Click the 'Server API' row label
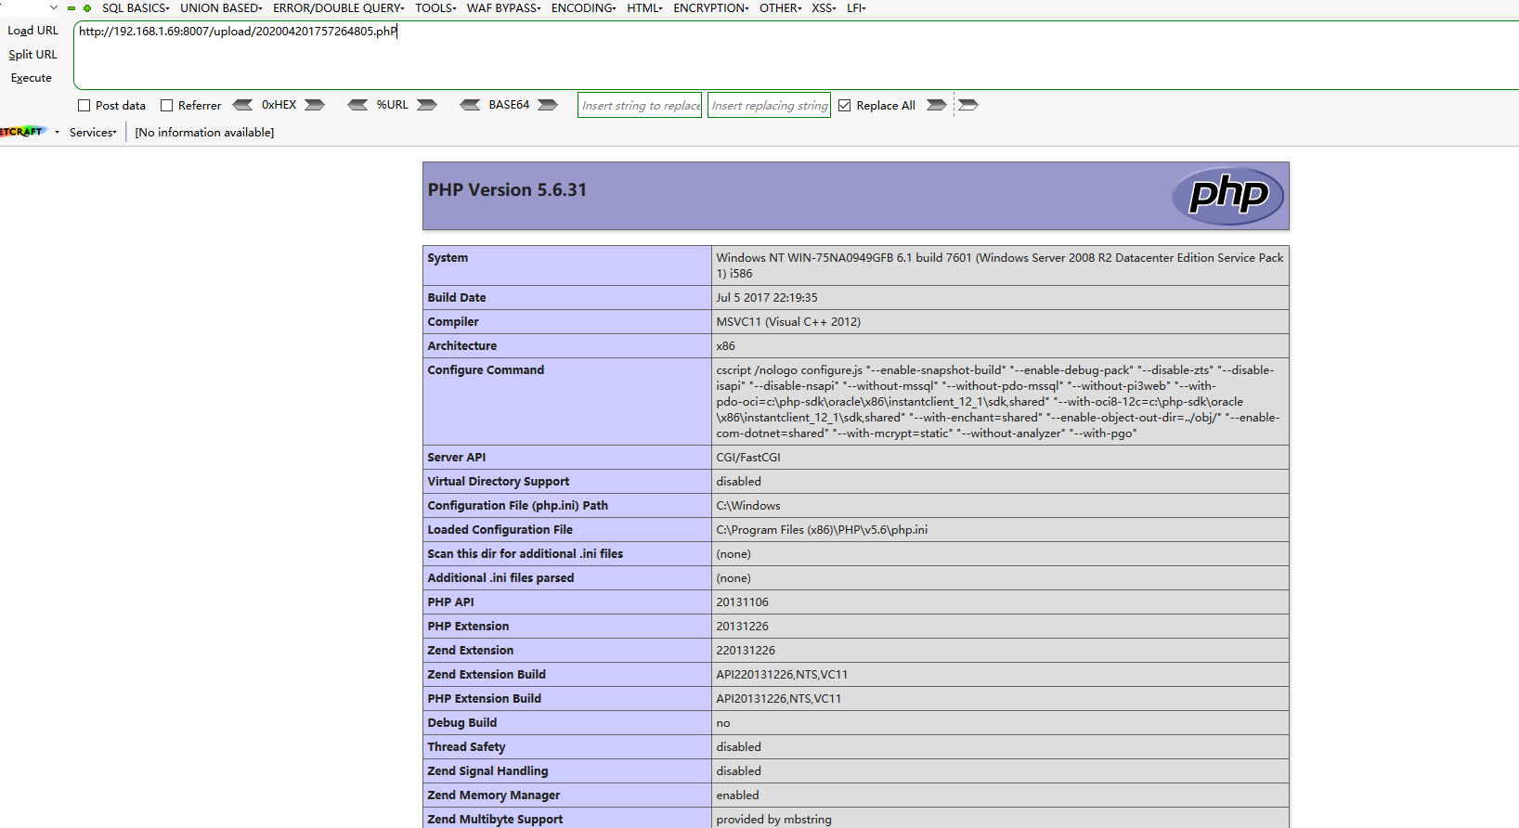Viewport: 1519px width, 828px height. pos(457,458)
